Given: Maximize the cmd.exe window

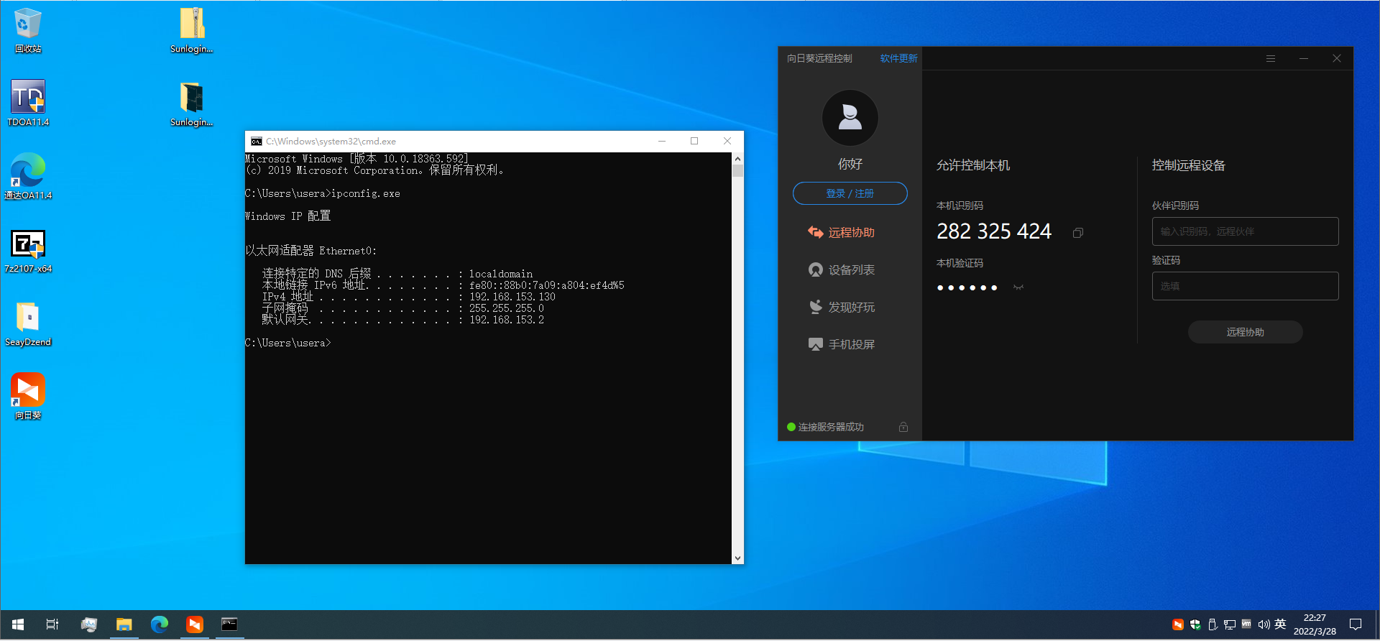Looking at the screenshot, I should click(694, 141).
